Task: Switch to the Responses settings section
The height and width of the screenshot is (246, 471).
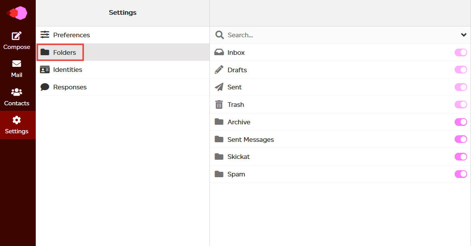Action: point(70,87)
